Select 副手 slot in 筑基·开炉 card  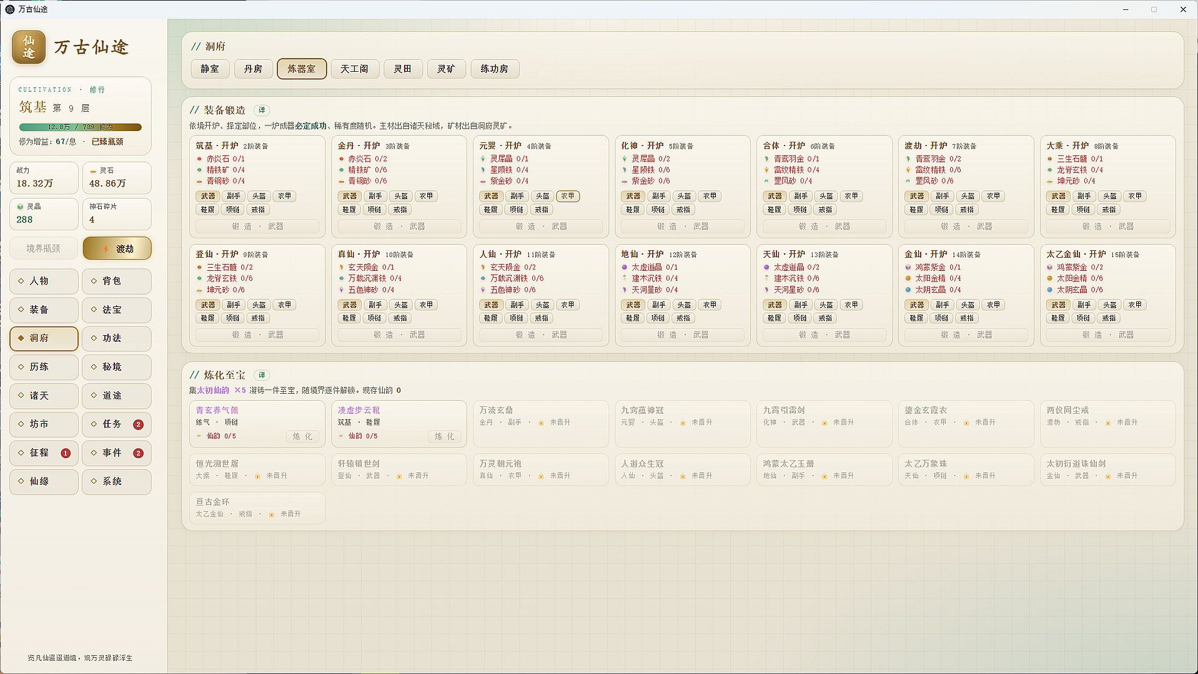(x=234, y=196)
